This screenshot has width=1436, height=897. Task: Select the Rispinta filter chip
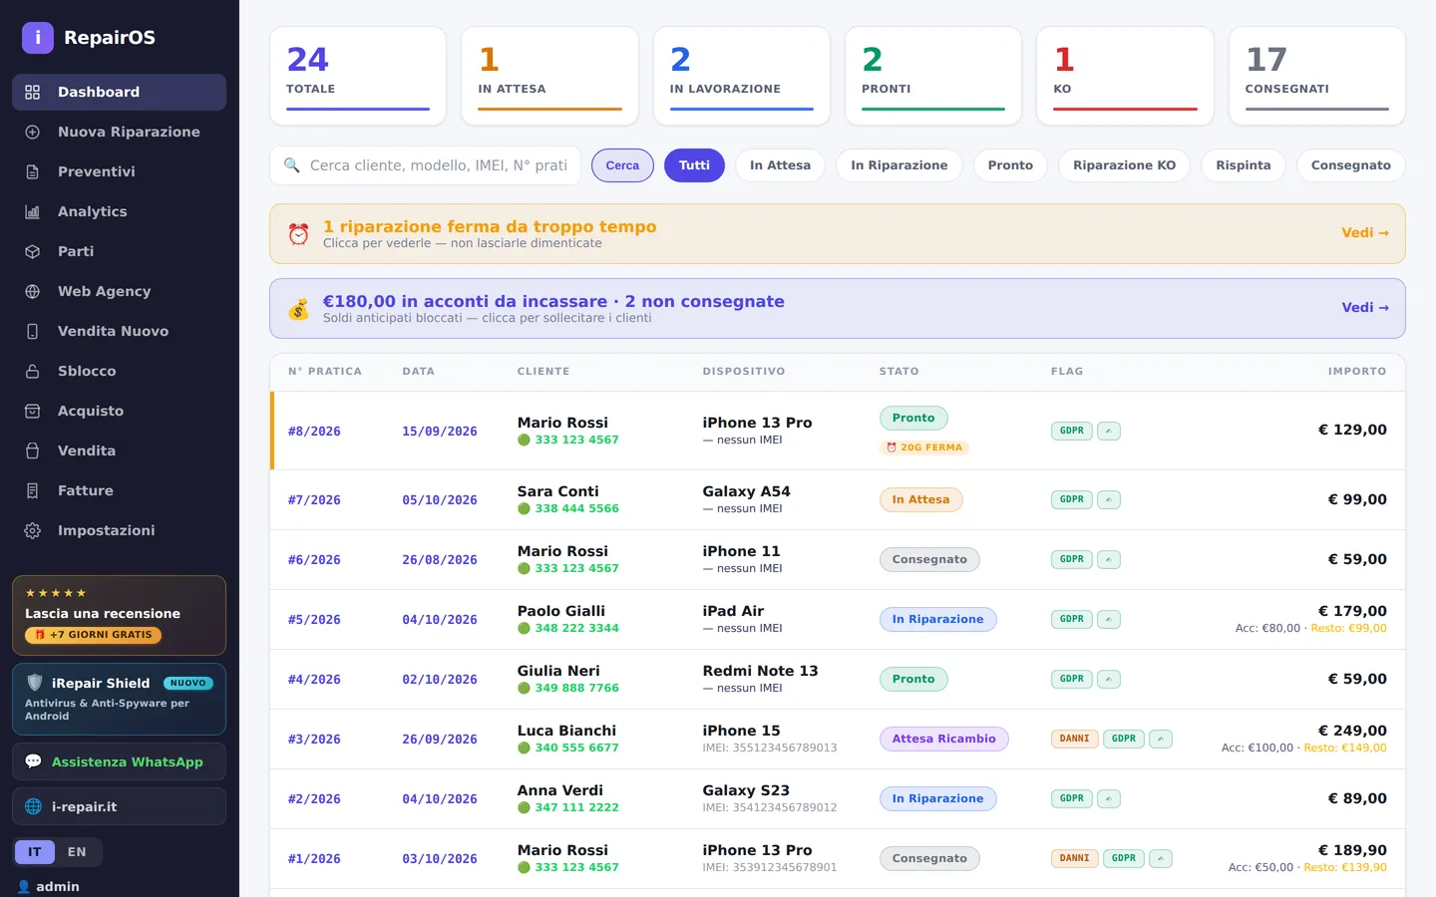pos(1244,165)
